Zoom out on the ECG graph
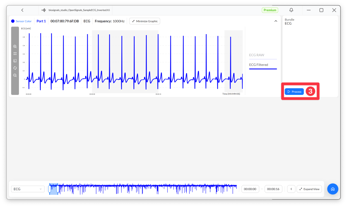 tap(15, 75)
